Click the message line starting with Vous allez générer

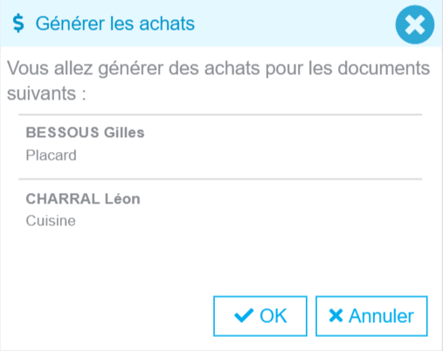[x=218, y=68]
